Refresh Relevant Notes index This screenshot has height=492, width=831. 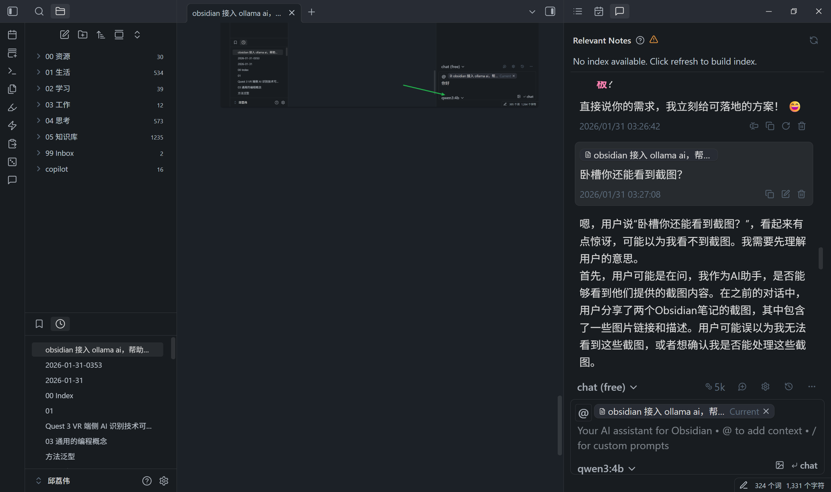813,41
